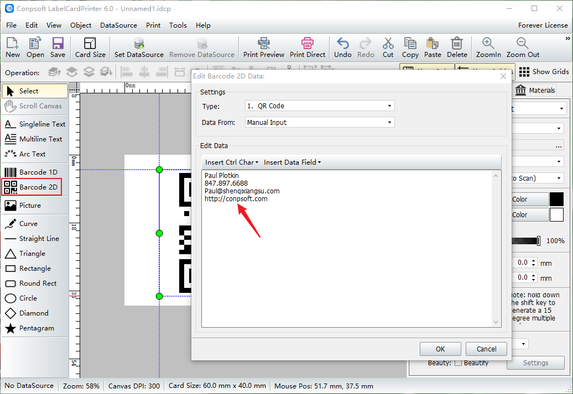This screenshot has width=573, height=394.
Task: Select the Barcode 2D tool
Action: click(32, 187)
